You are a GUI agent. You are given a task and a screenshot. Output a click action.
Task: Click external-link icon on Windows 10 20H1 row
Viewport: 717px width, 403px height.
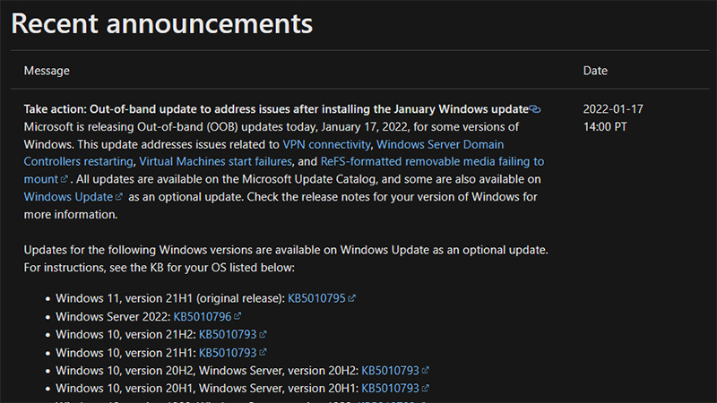pos(426,389)
